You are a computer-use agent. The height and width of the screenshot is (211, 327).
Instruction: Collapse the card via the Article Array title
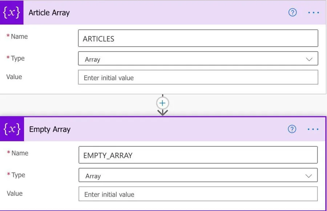click(49, 13)
